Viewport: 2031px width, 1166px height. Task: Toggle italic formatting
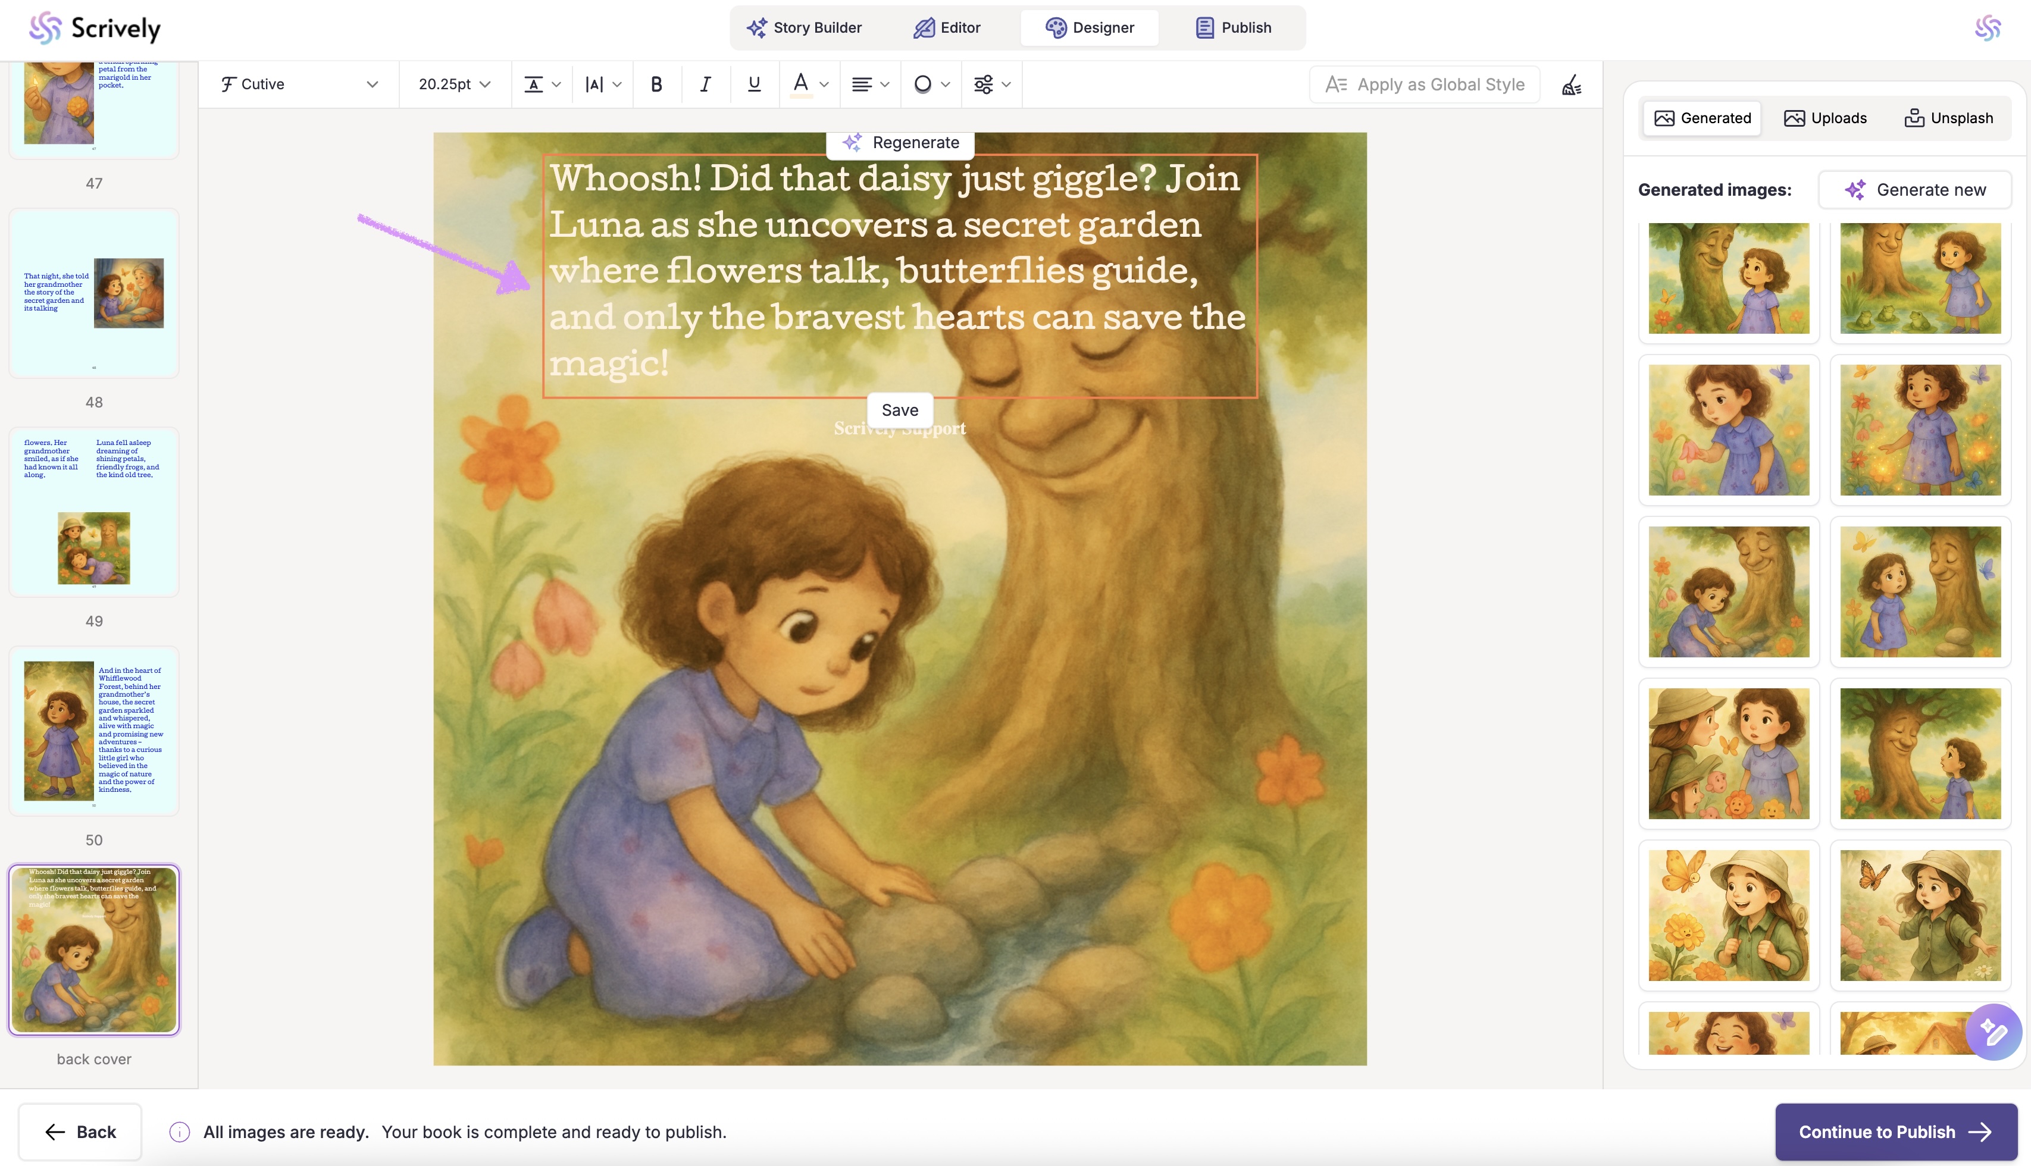pos(705,84)
